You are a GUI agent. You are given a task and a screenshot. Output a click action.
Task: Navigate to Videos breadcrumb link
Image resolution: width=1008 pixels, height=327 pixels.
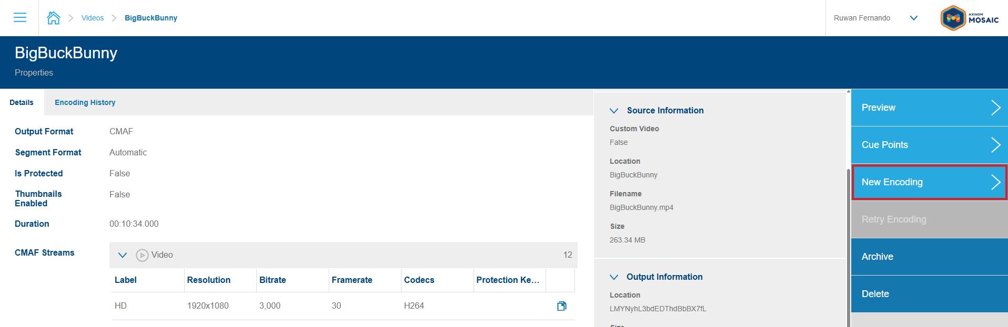[x=93, y=18]
